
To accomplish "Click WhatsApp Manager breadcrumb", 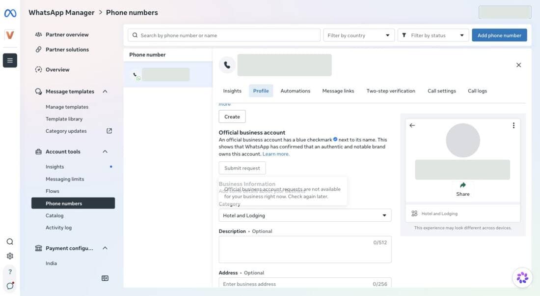I will (61, 12).
